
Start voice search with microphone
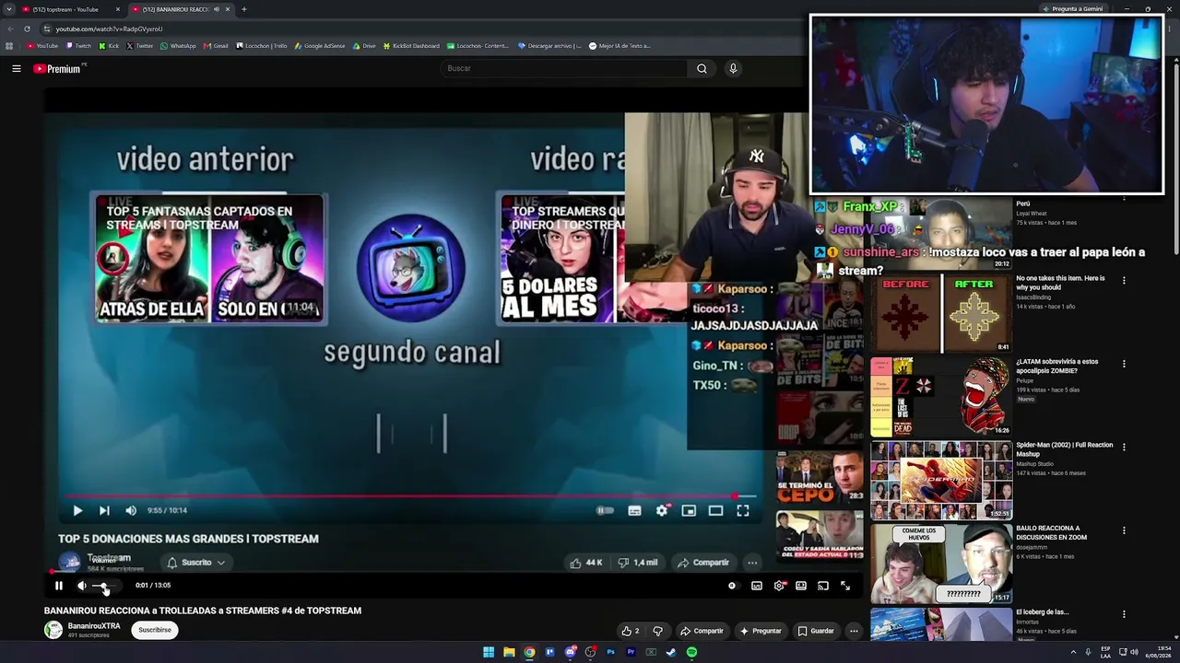(x=733, y=68)
